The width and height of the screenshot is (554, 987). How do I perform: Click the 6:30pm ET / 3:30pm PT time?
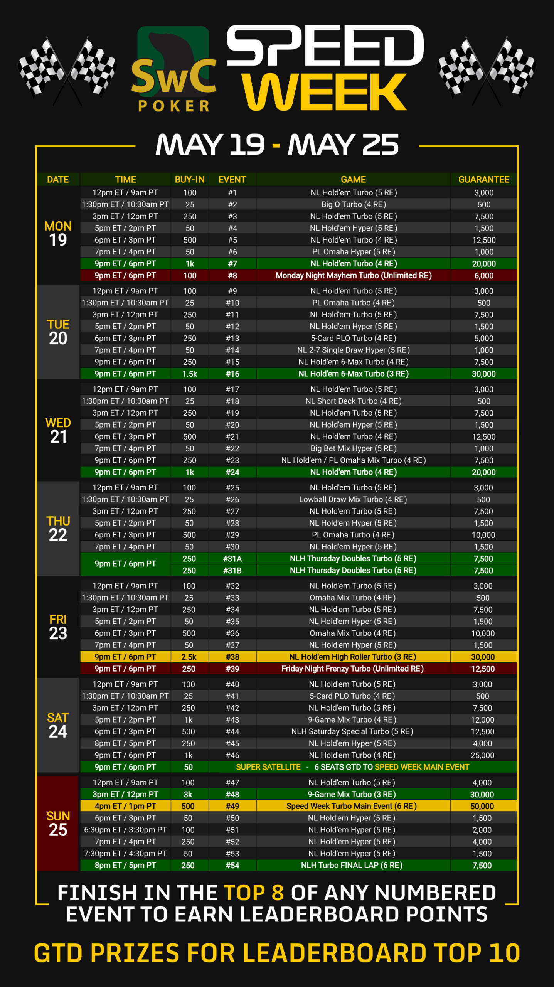point(125,830)
